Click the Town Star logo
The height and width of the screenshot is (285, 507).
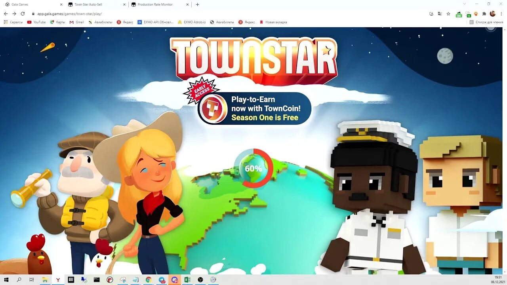(253, 60)
